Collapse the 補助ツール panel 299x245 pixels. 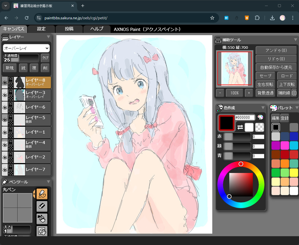click(296, 40)
